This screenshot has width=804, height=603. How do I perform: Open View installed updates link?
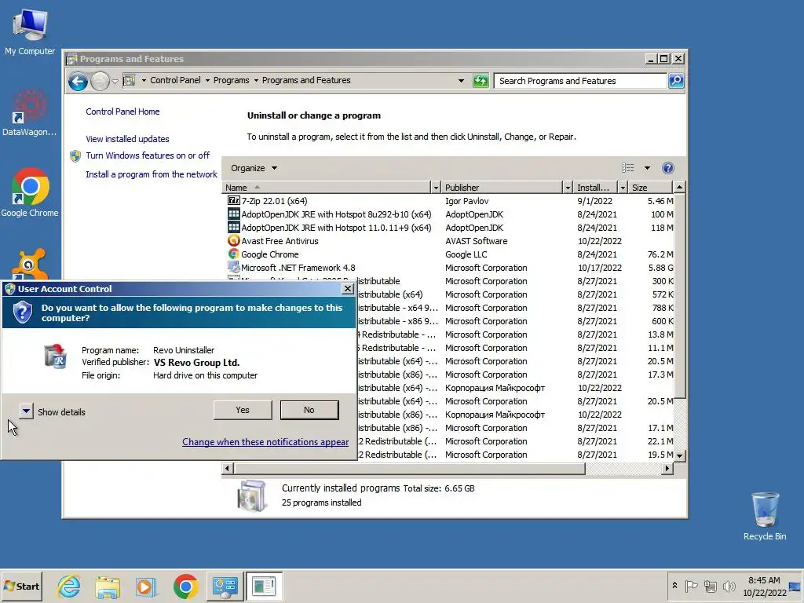[127, 139]
